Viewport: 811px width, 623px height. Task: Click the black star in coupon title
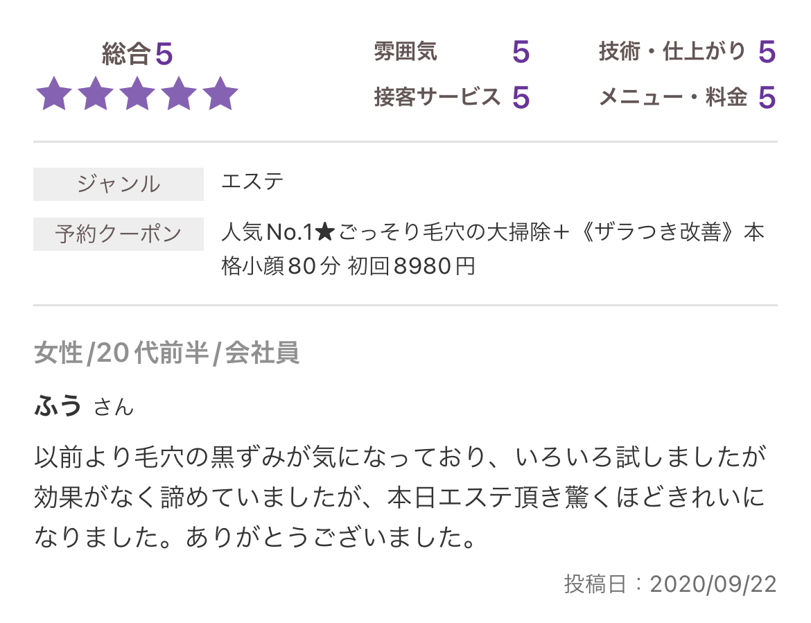(x=325, y=233)
